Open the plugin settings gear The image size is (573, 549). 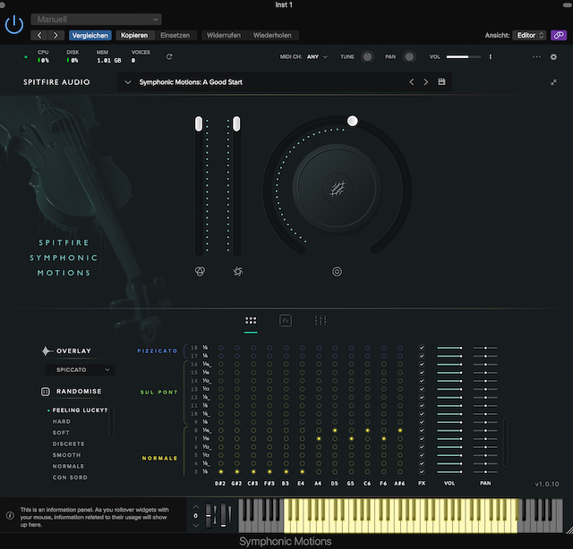[x=553, y=57]
